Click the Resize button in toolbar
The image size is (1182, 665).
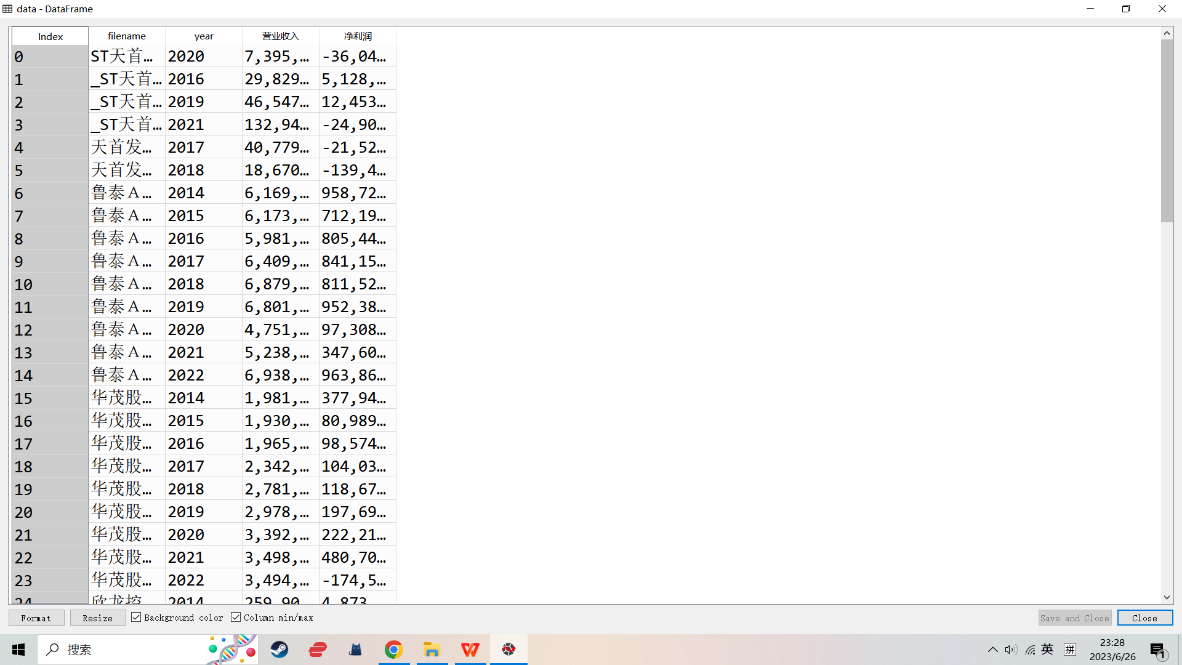click(97, 618)
